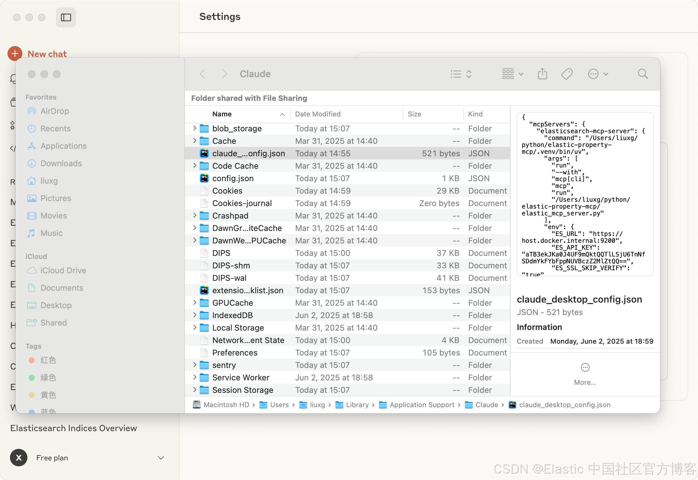
Task: Sort files by Kind column header
Action: pos(487,114)
